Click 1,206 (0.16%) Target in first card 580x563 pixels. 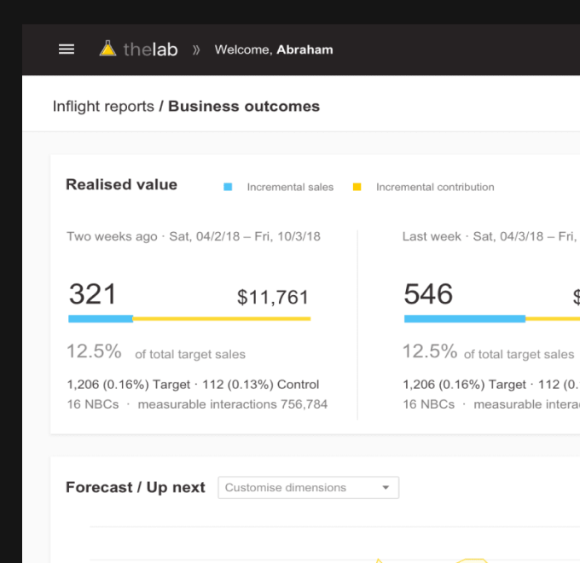tap(128, 385)
